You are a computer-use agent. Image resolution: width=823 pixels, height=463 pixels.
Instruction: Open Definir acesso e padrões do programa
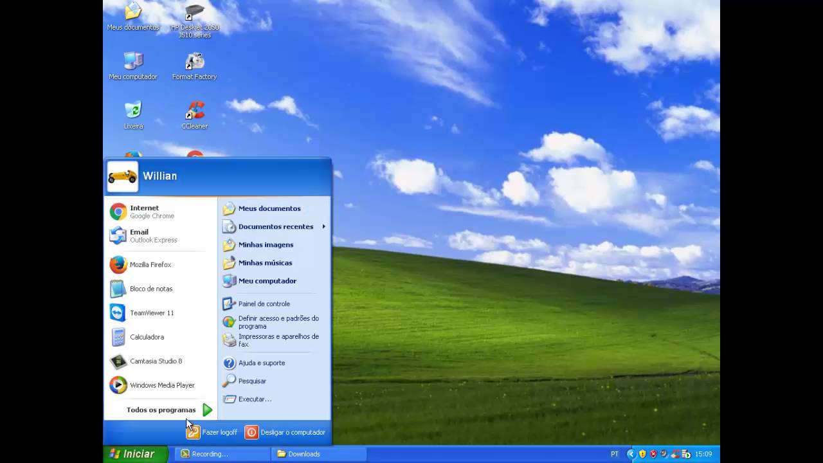274,322
